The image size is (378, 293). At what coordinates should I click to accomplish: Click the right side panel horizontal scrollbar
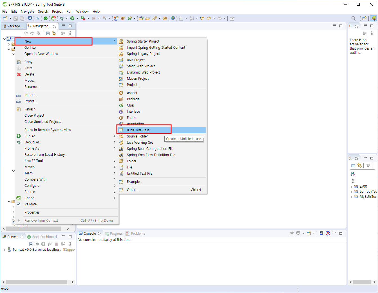point(362,282)
